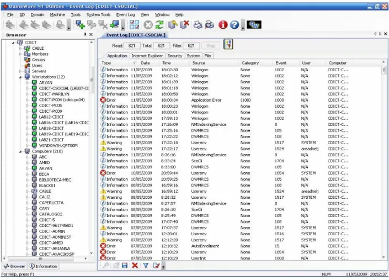
Task: Switch to the Information tab at panel bottom
Action: pyautogui.click(x=44, y=266)
